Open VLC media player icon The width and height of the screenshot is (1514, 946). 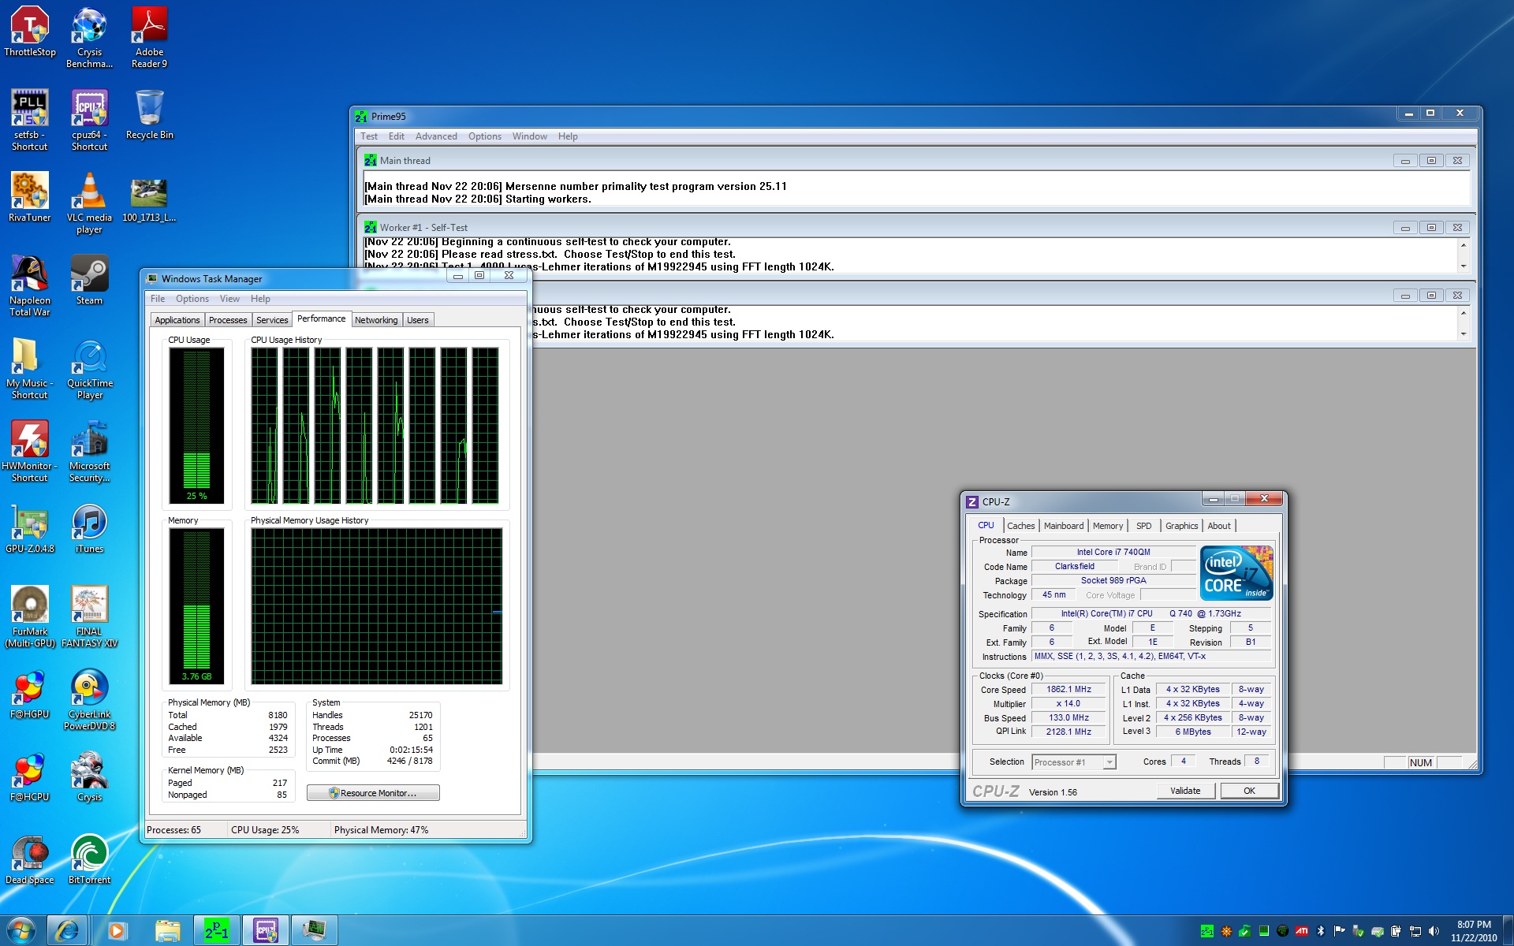[x=89, y=203]
